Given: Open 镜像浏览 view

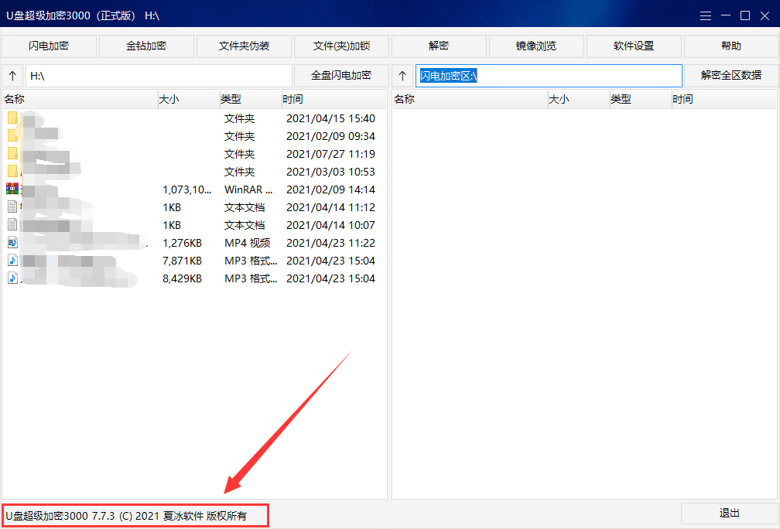Looking at the screenshot, I should [x=536, y=46].
